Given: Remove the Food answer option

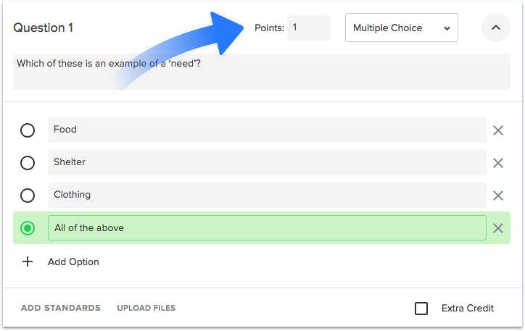Looking at the screenshot, I should pos(498,130).
